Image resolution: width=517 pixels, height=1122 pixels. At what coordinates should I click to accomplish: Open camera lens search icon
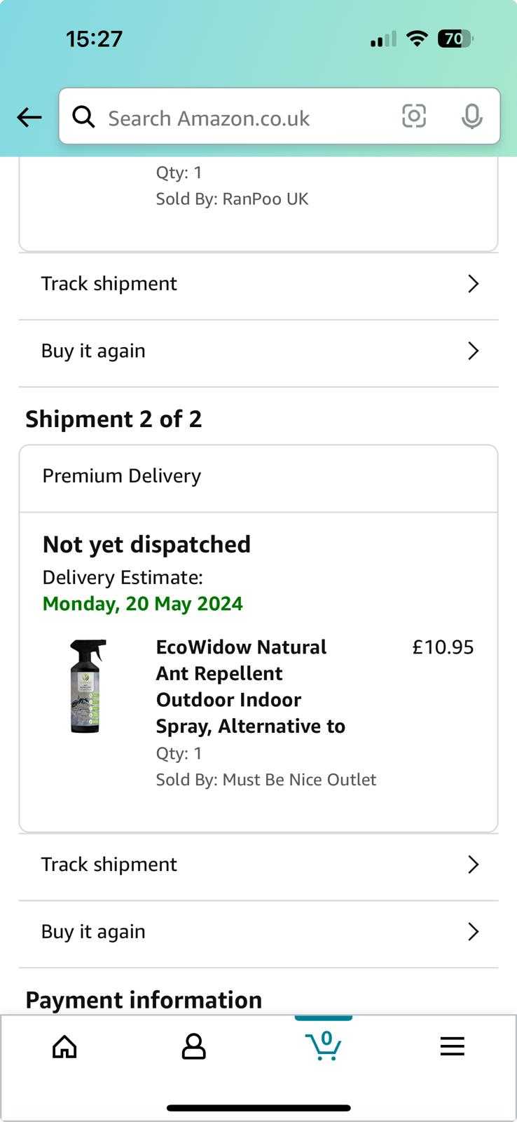[x=414, y=116]
